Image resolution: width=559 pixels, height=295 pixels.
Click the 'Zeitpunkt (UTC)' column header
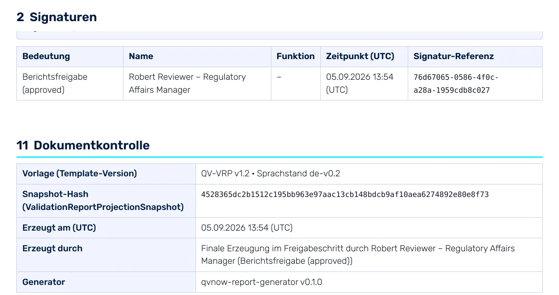coord(360,56)
